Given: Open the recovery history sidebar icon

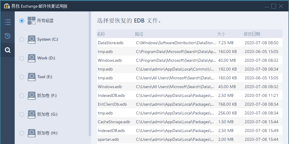Looking at the screenshot, I should pyautogui.click(x=8, y=36).
